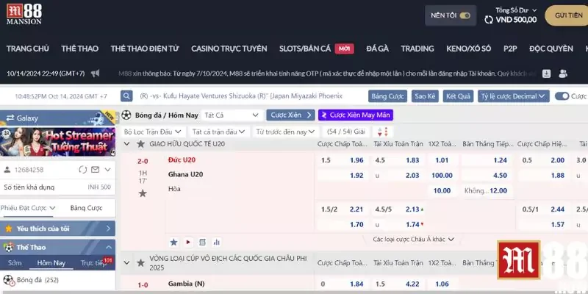Click the search magnifier icon

(x=127, y=96)
